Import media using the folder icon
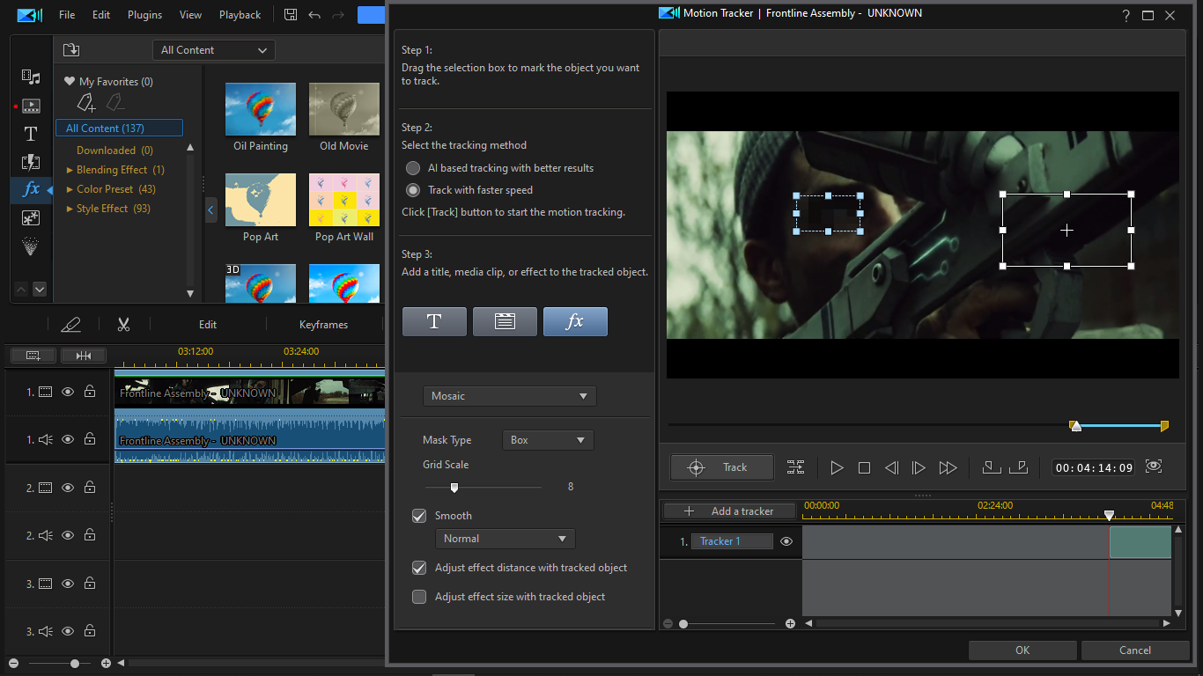 point(71,50)
